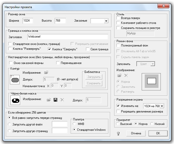Viewport: 174px width, 144px height.
Task: Click the MyApp registry name field
Action: (x=140, y=33)
